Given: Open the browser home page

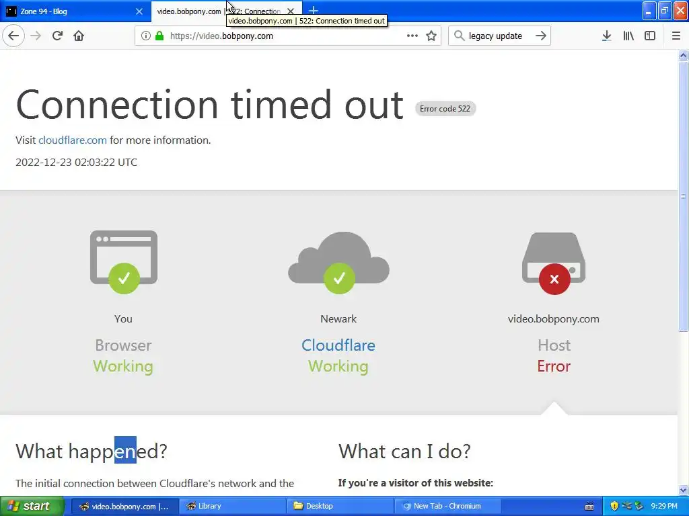Looking at the screenshot, I should (x=79, y=36).
